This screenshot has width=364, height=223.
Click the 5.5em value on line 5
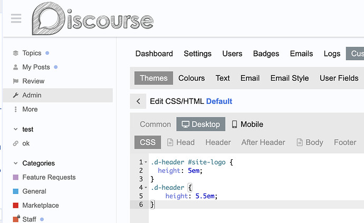(x=205, y=196)
